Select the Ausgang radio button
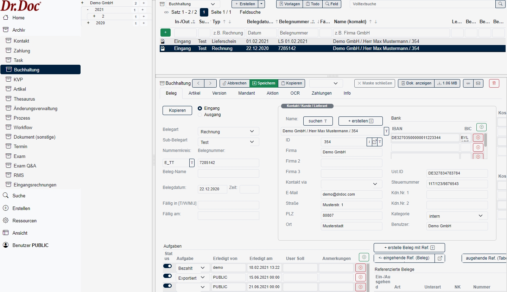 tap(200, 115)
